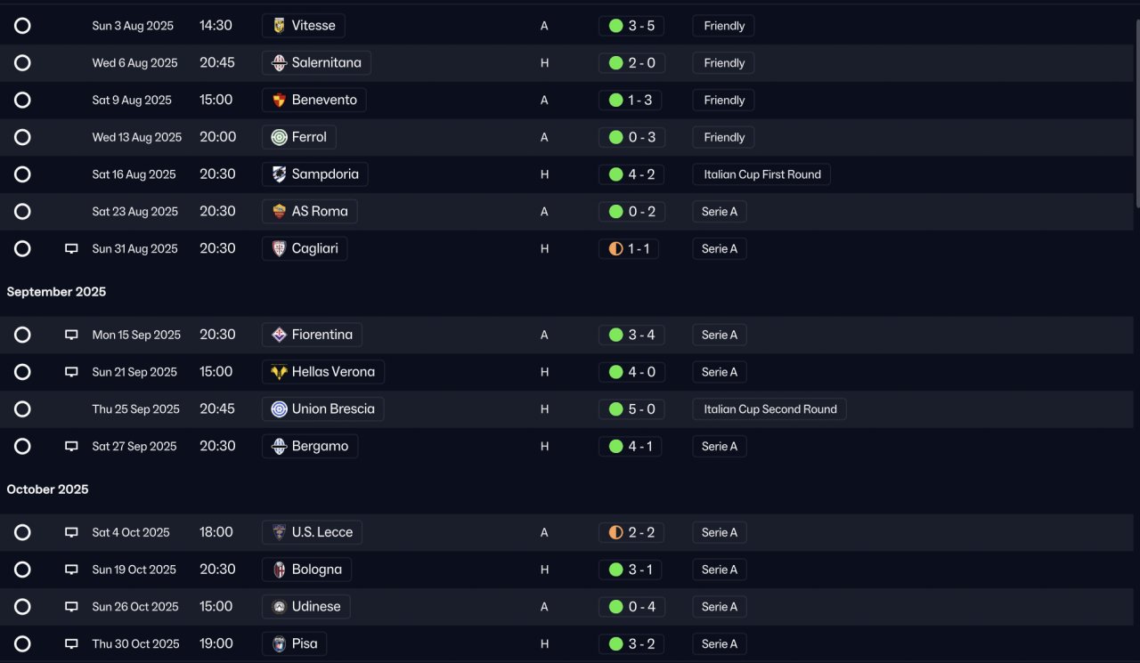Click the Italian Cup First Round competition tag
Image resolution: width=1140 pixels, height=663 pixels.
[761, 174]
